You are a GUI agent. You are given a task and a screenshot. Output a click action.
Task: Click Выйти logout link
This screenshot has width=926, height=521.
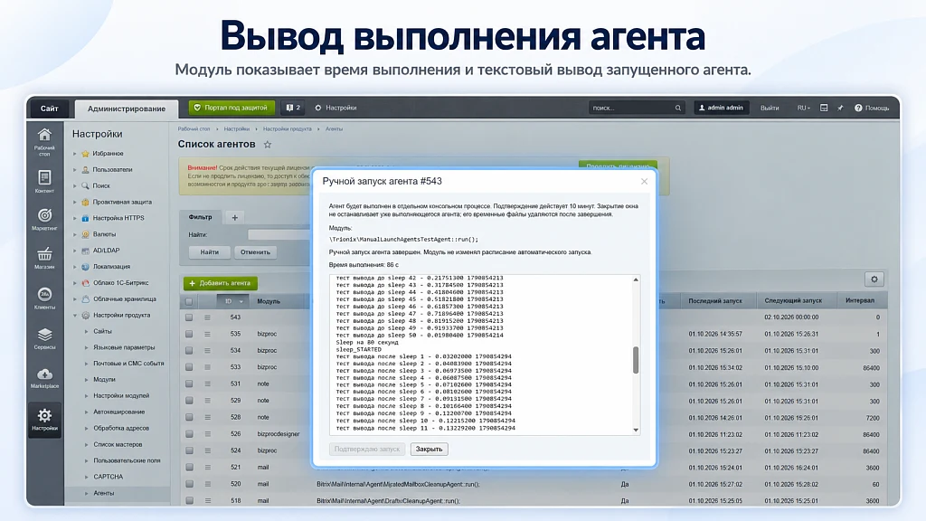coord(770,109)
